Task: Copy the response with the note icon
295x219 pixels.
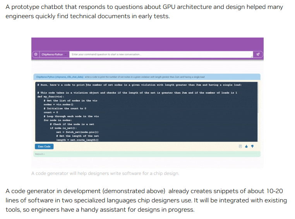Action: [x=240, y=146]
